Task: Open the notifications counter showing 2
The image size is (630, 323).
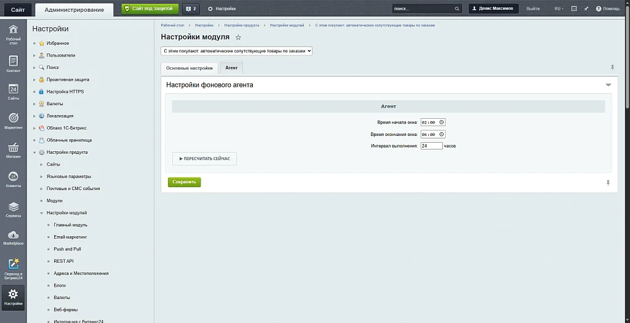Action: click(191, 9)
